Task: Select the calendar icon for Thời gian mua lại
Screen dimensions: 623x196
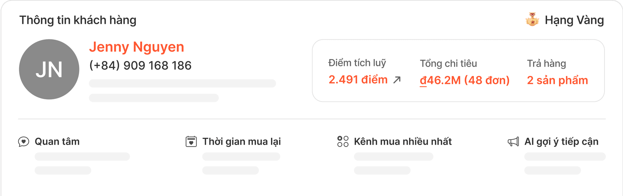Action: [191, 141]
